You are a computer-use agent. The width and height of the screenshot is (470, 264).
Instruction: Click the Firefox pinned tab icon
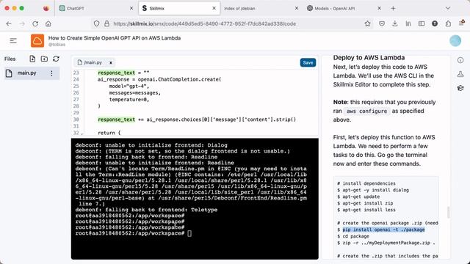click(46, 8)
